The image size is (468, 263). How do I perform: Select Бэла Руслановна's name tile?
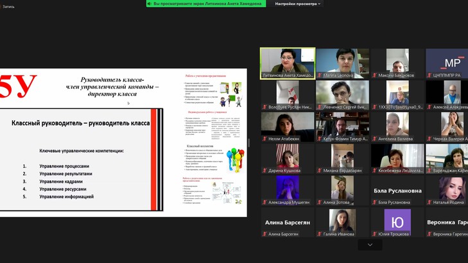point(397,191)
